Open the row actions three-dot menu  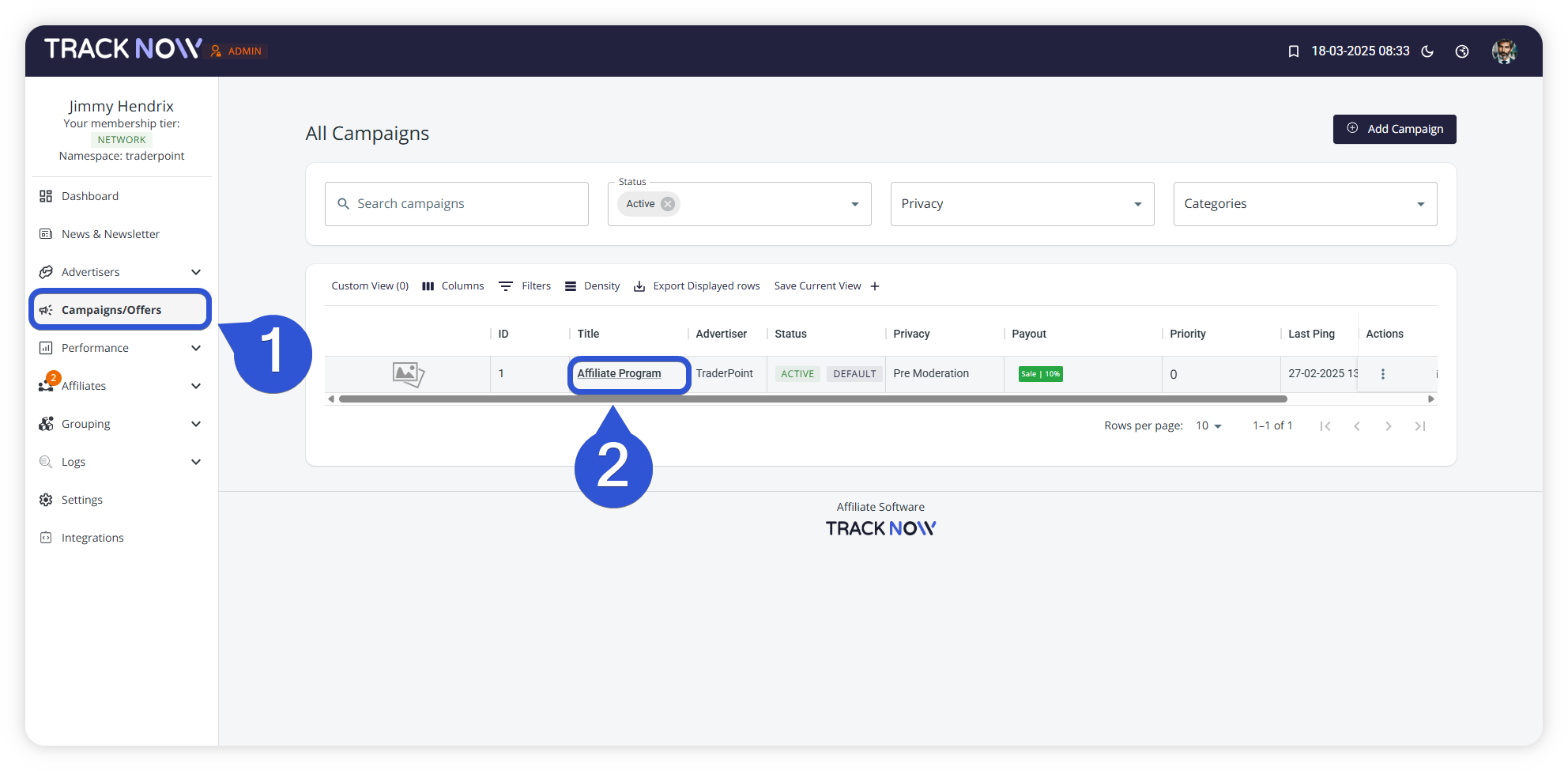coord(1382,373)
